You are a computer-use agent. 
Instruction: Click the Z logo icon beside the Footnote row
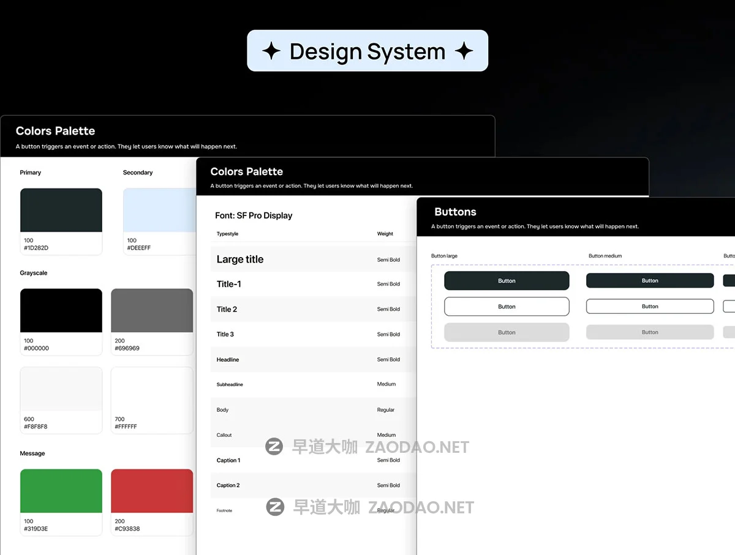click(x=275, y=507)
